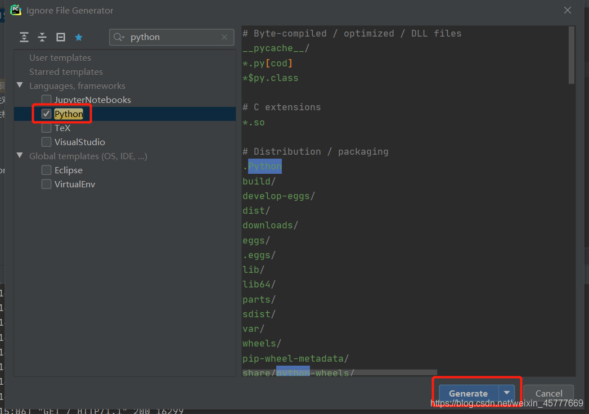Select the JupyterNotebooks template label
Image resolution: width=589 pixels, height=414 pixels.
[93, 100]
